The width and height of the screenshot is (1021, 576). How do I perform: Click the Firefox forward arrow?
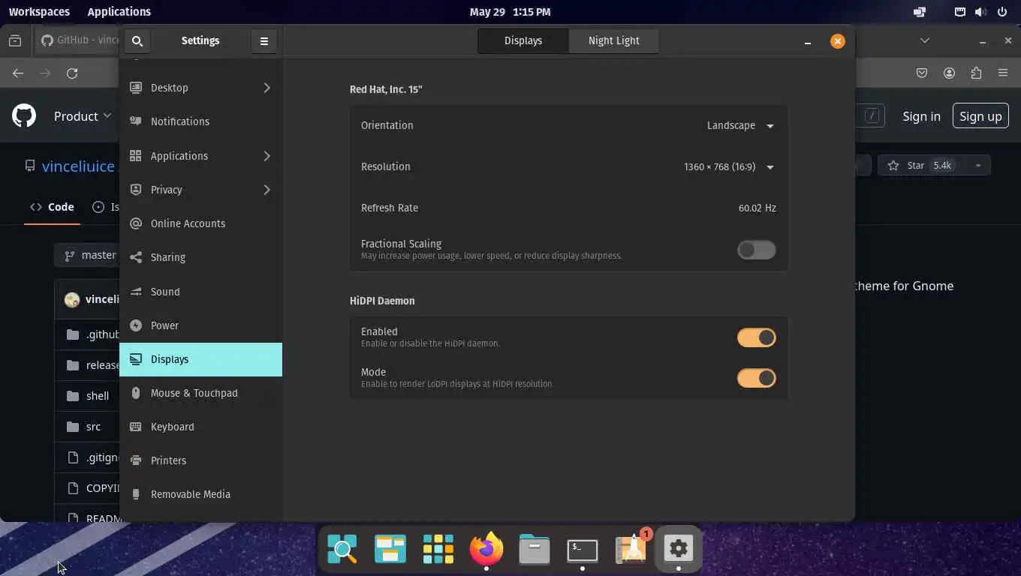pos(45,73)
